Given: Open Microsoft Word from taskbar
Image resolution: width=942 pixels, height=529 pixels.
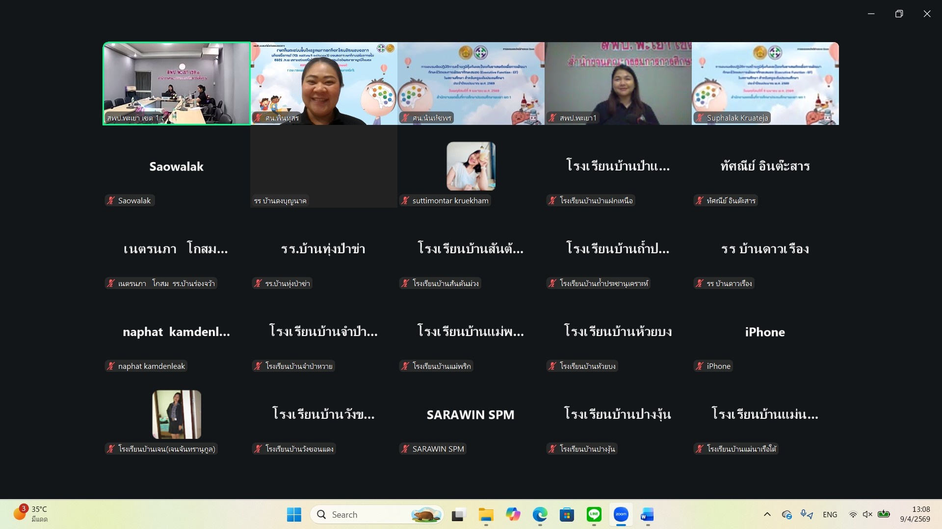Looking at the screenshot, I should point(647,514).
